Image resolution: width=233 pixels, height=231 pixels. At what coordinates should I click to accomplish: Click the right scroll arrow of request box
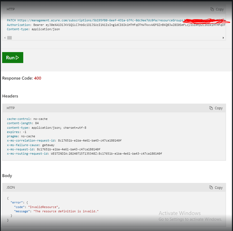pos(223,38)
